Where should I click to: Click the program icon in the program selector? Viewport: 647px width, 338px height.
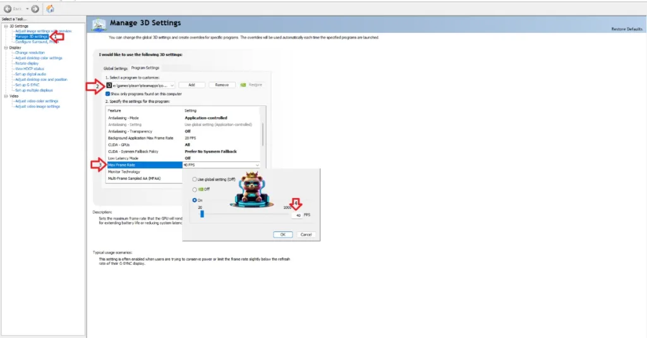[x=109, y=84]
